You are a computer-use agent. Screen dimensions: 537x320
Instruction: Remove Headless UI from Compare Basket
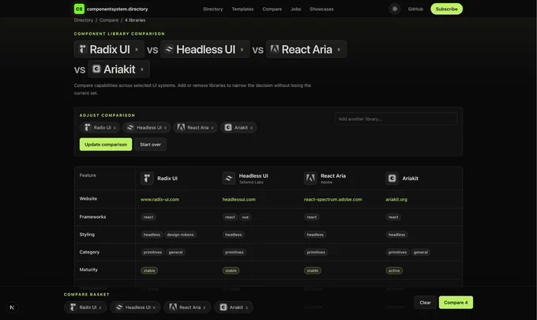pyautogui.click(x=154, y=307)
